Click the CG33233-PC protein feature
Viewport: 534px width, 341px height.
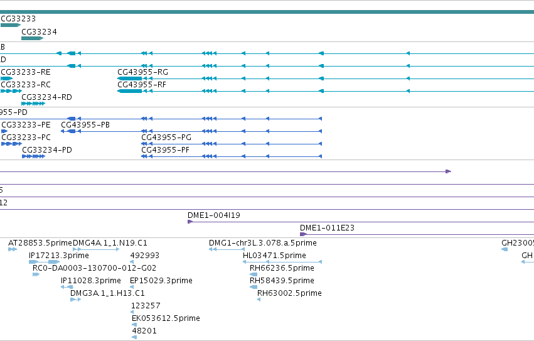point(11,144)
